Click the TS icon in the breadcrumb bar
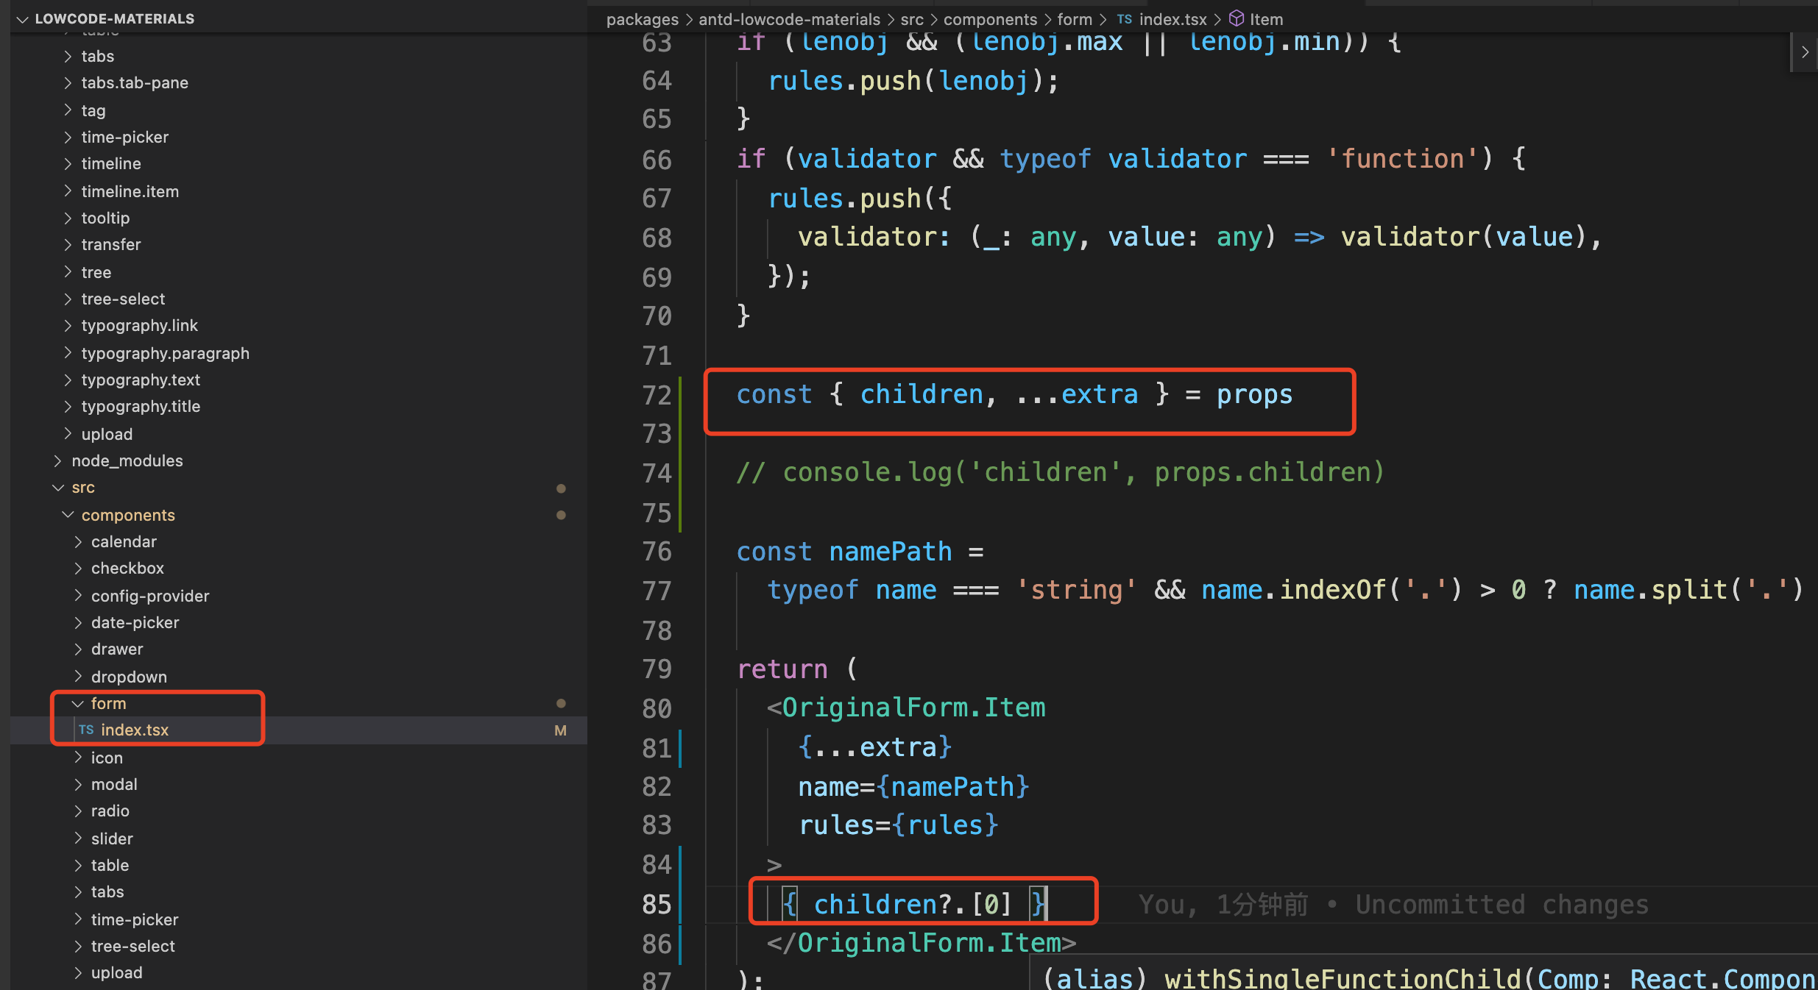This screenshot has height=990, width=1818. tap(1124, 19)
